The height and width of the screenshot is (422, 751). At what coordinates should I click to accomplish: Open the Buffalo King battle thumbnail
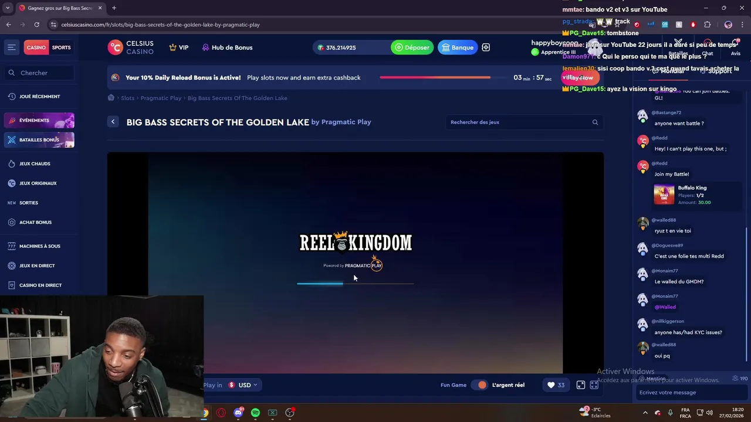tap(664, 195)
